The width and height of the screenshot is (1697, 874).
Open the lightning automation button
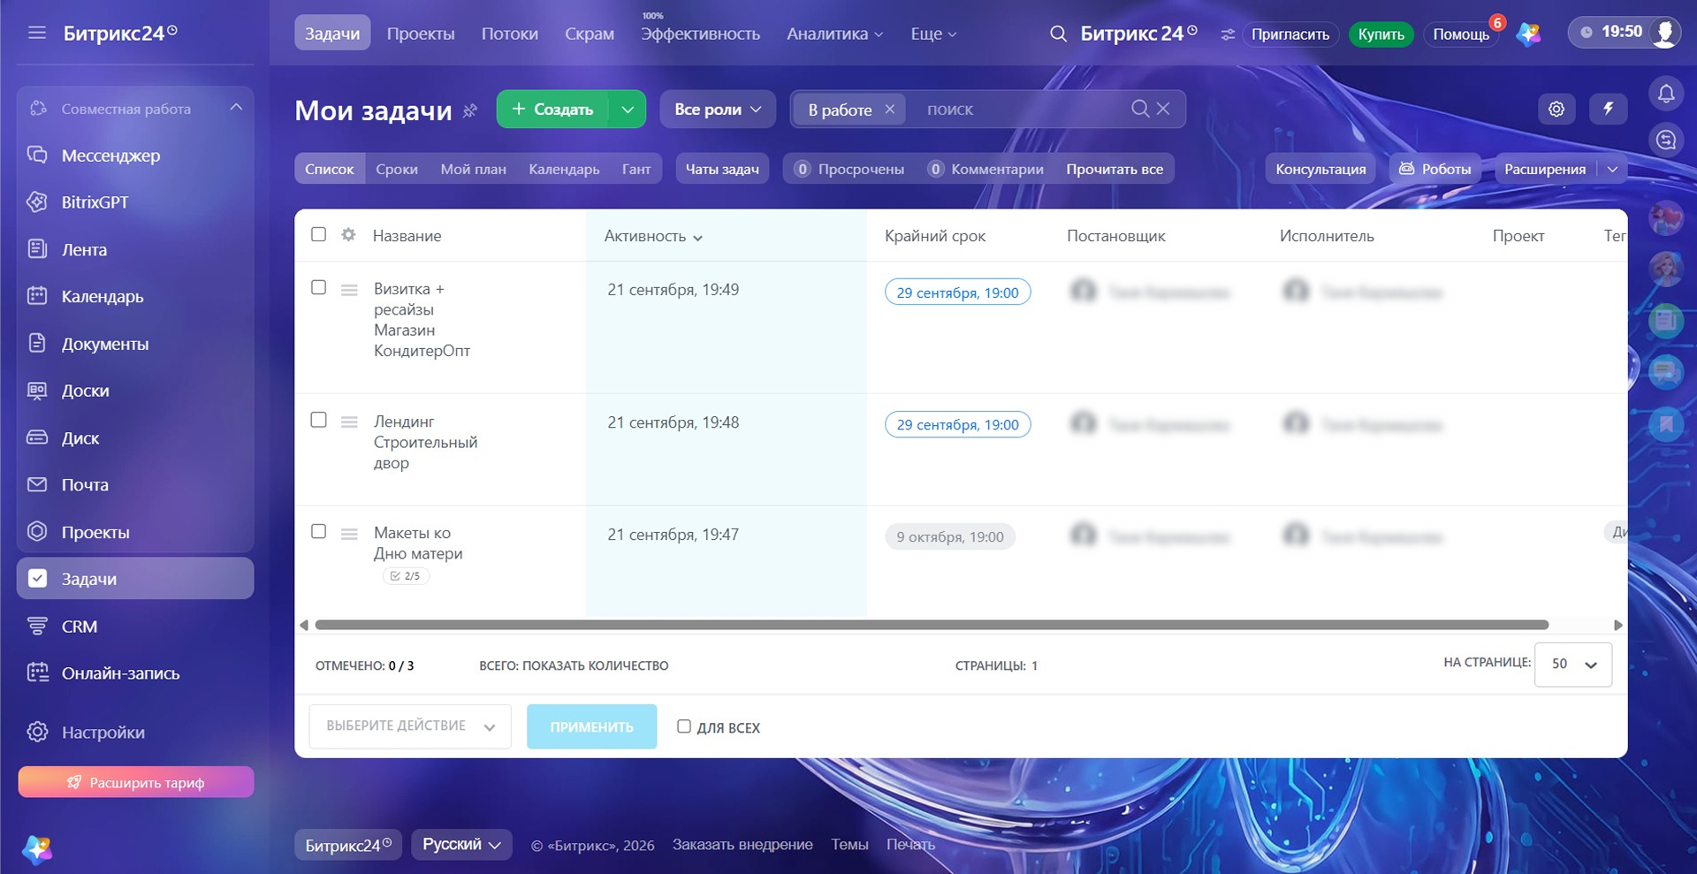(x=1609, y=109)
